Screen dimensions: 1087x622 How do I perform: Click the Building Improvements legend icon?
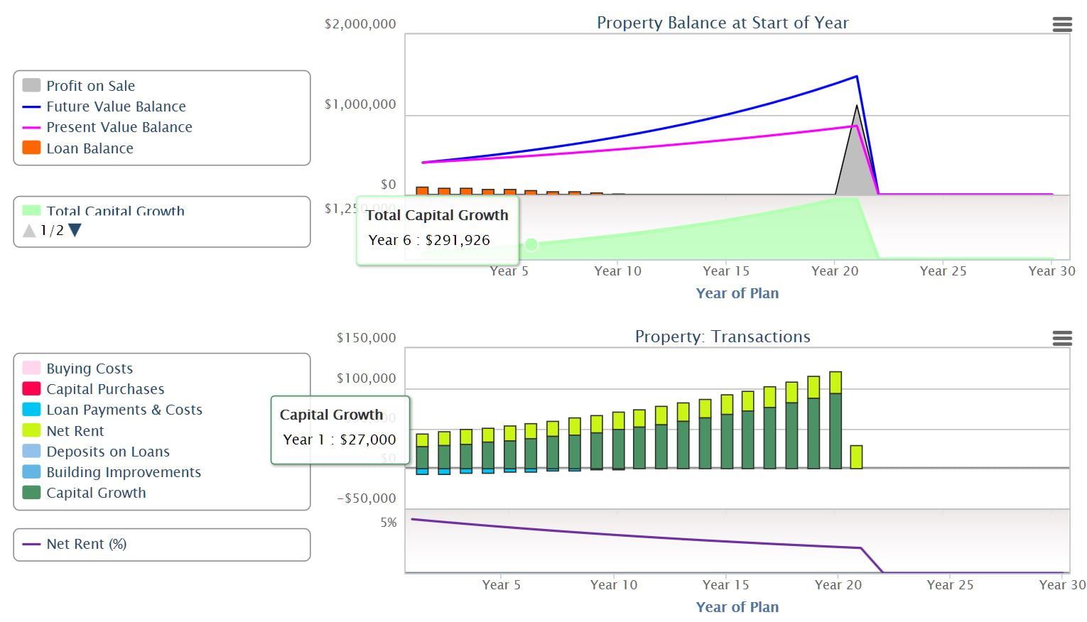(x=31, y=471)
